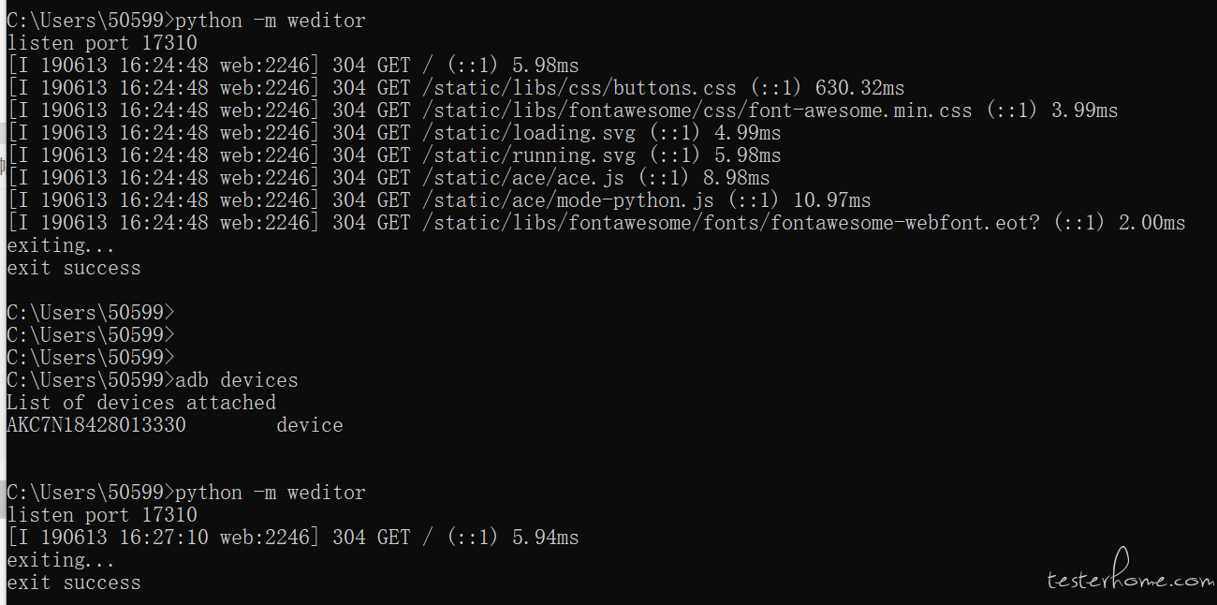Click the 'device' status word

pyautogui.click(x=310, y=425)
